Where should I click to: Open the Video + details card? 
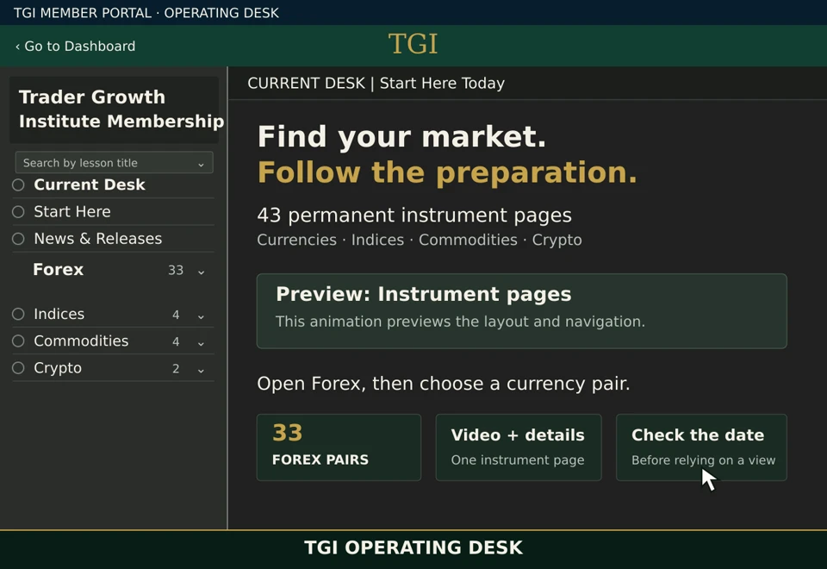519,447
